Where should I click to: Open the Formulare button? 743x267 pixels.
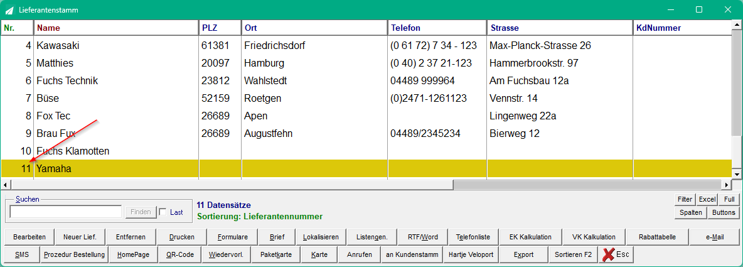coord(233,237)
